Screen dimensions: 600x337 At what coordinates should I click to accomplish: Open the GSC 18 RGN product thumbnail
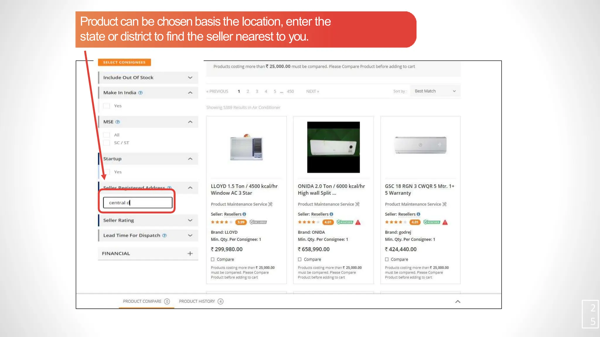tap(420, 145)
